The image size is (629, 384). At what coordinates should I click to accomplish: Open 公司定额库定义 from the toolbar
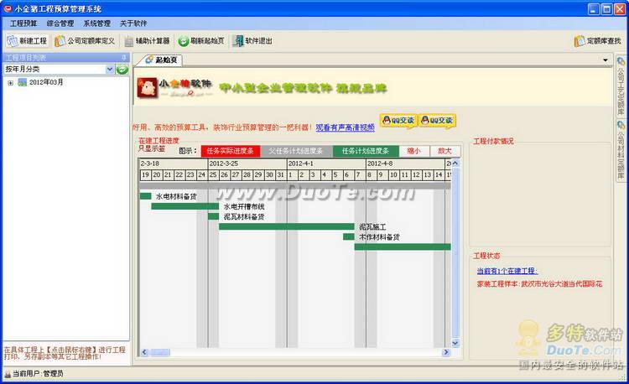coord(85,41)
